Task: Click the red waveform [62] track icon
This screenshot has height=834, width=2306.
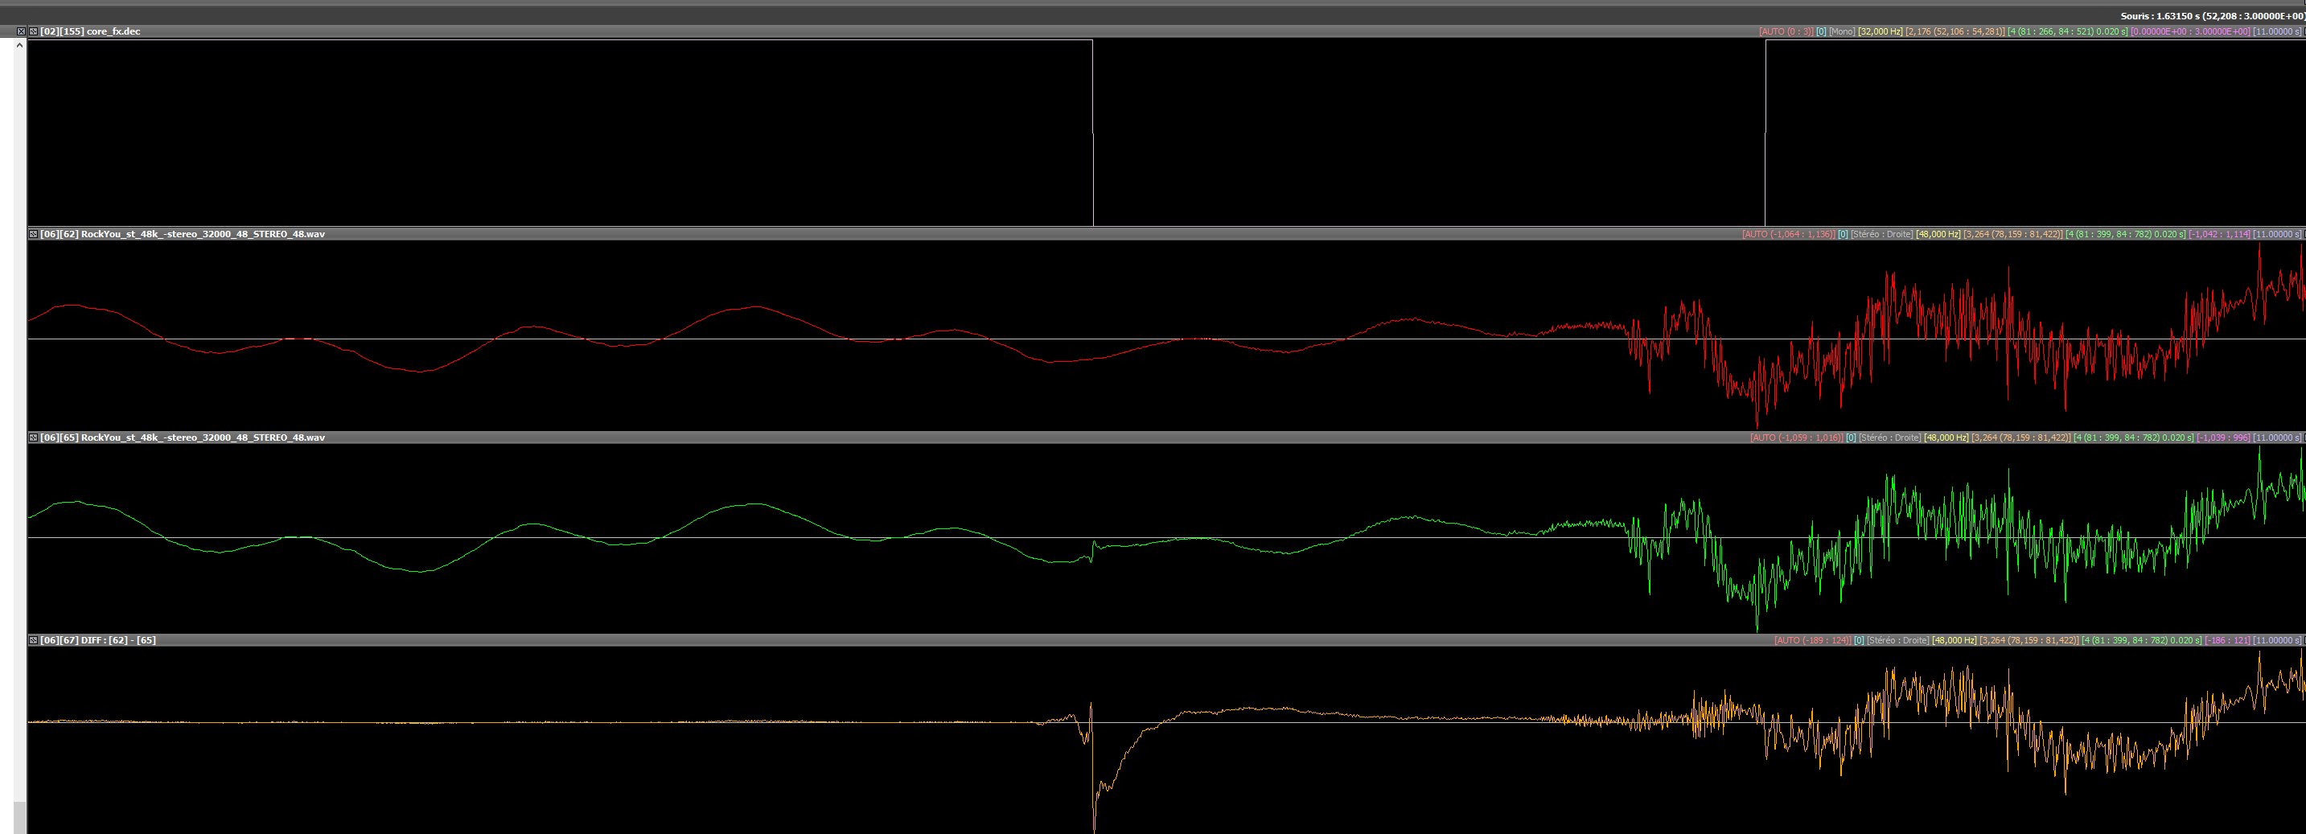Action: pyautogui.click(x=33, y=235)
